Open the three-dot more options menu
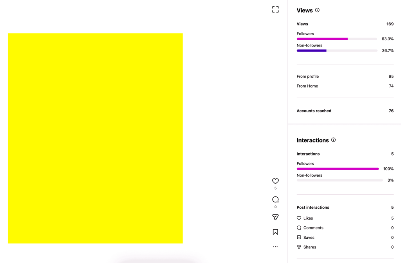The width and height of the screenshot is (401, 263). 275,247
